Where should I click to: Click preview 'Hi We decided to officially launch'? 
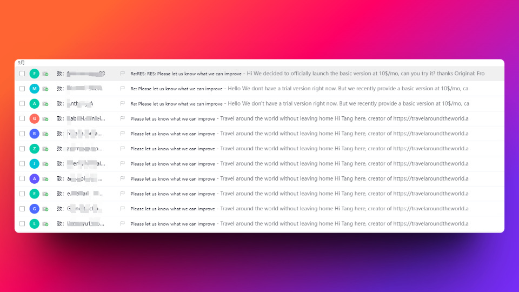365,74
